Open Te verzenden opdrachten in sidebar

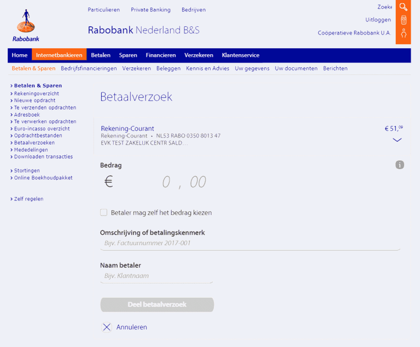(45, 107)
